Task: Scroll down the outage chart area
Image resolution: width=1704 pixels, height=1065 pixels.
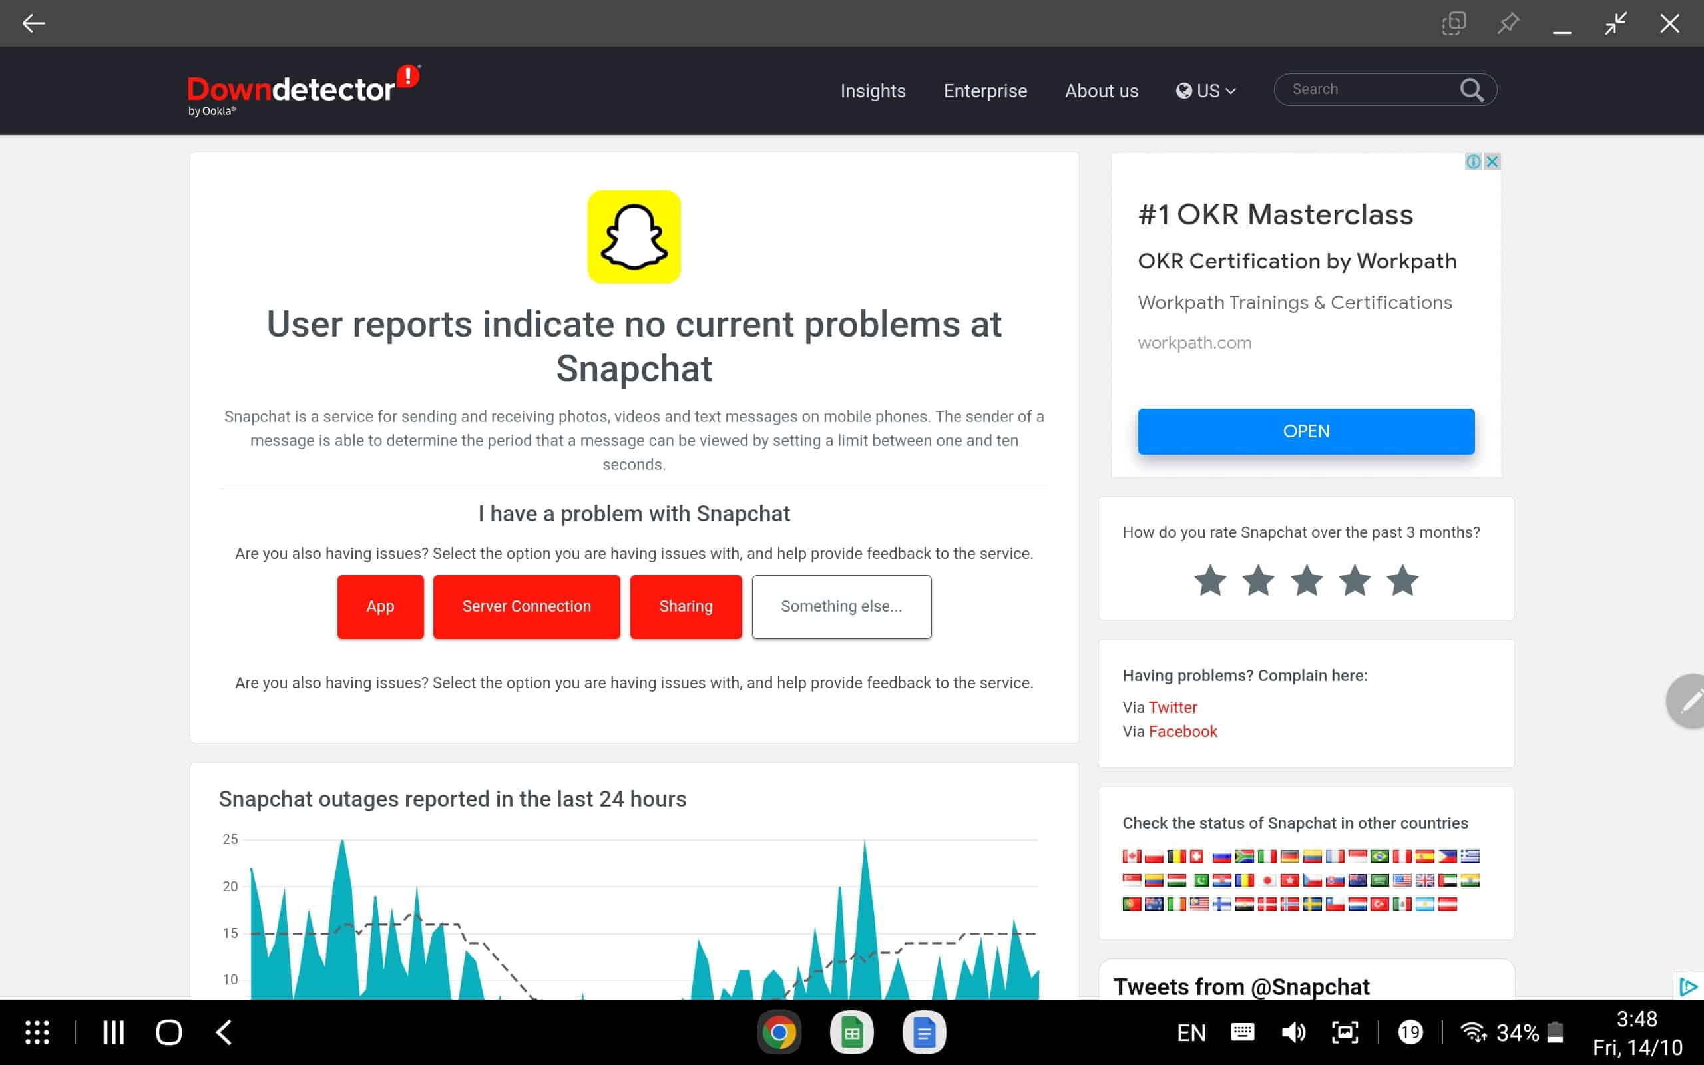Action: 634,883
